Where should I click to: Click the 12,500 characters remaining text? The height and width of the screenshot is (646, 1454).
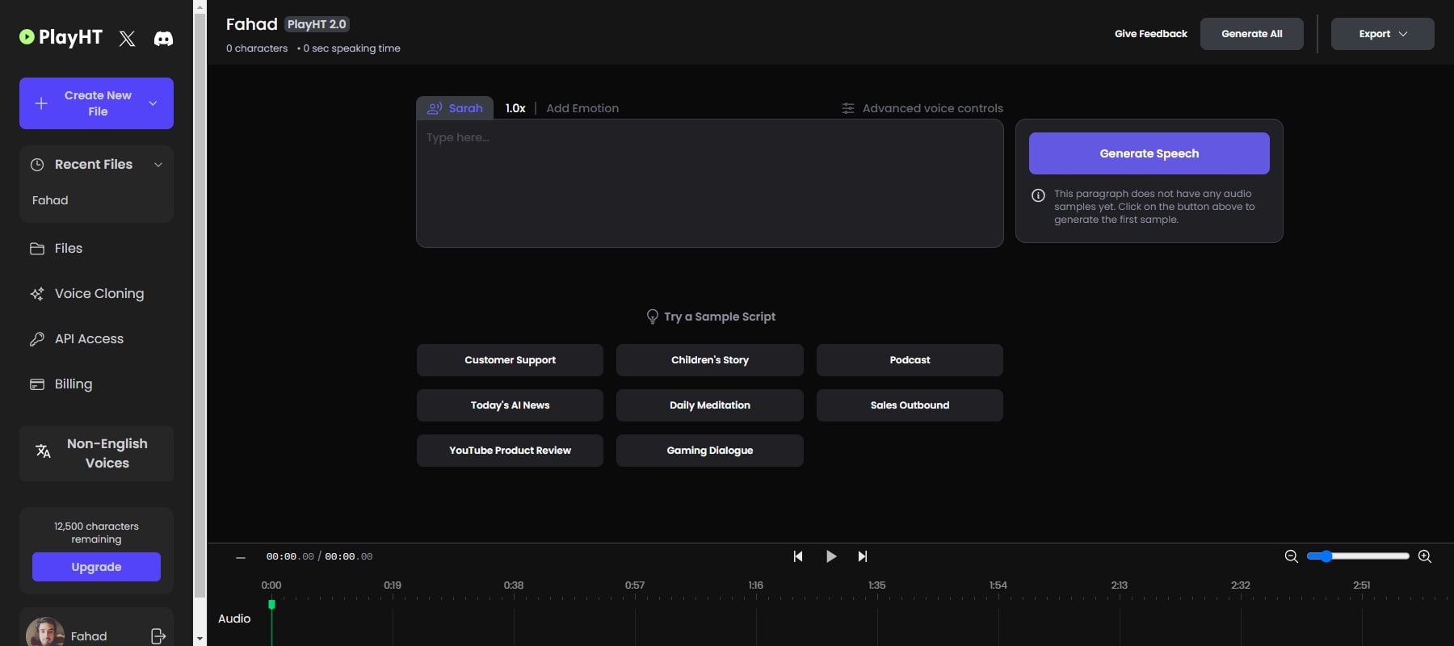click(x=96, y=533)
